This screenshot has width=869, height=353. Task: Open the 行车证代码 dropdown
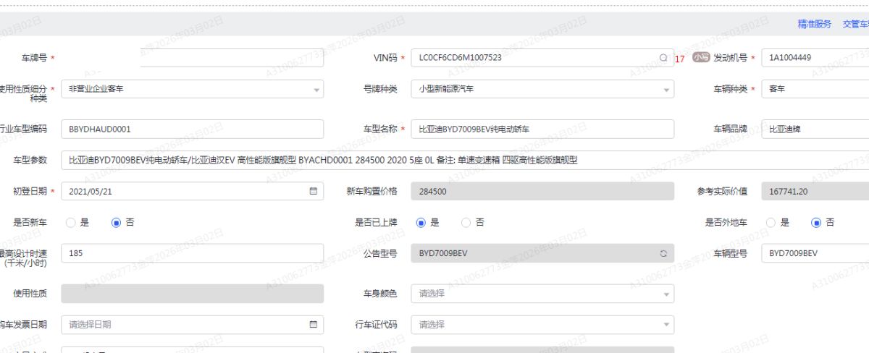click(666, 326)
